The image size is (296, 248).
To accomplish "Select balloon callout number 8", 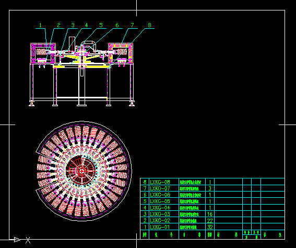I will 149,25.
